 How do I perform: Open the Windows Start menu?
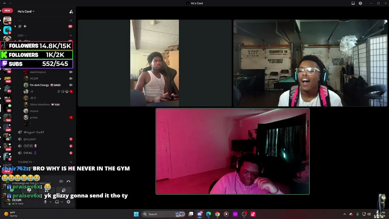tap(136, 214)
